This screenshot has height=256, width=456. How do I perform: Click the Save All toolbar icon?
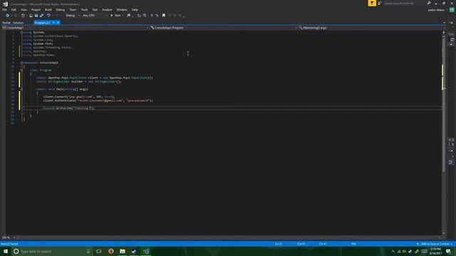pyautogui.click(x=41, y=16)
